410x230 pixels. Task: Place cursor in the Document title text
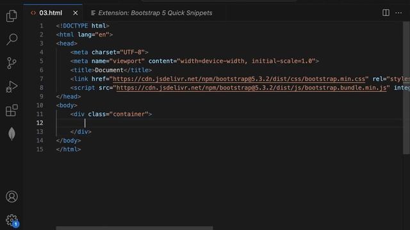[109, 70]
